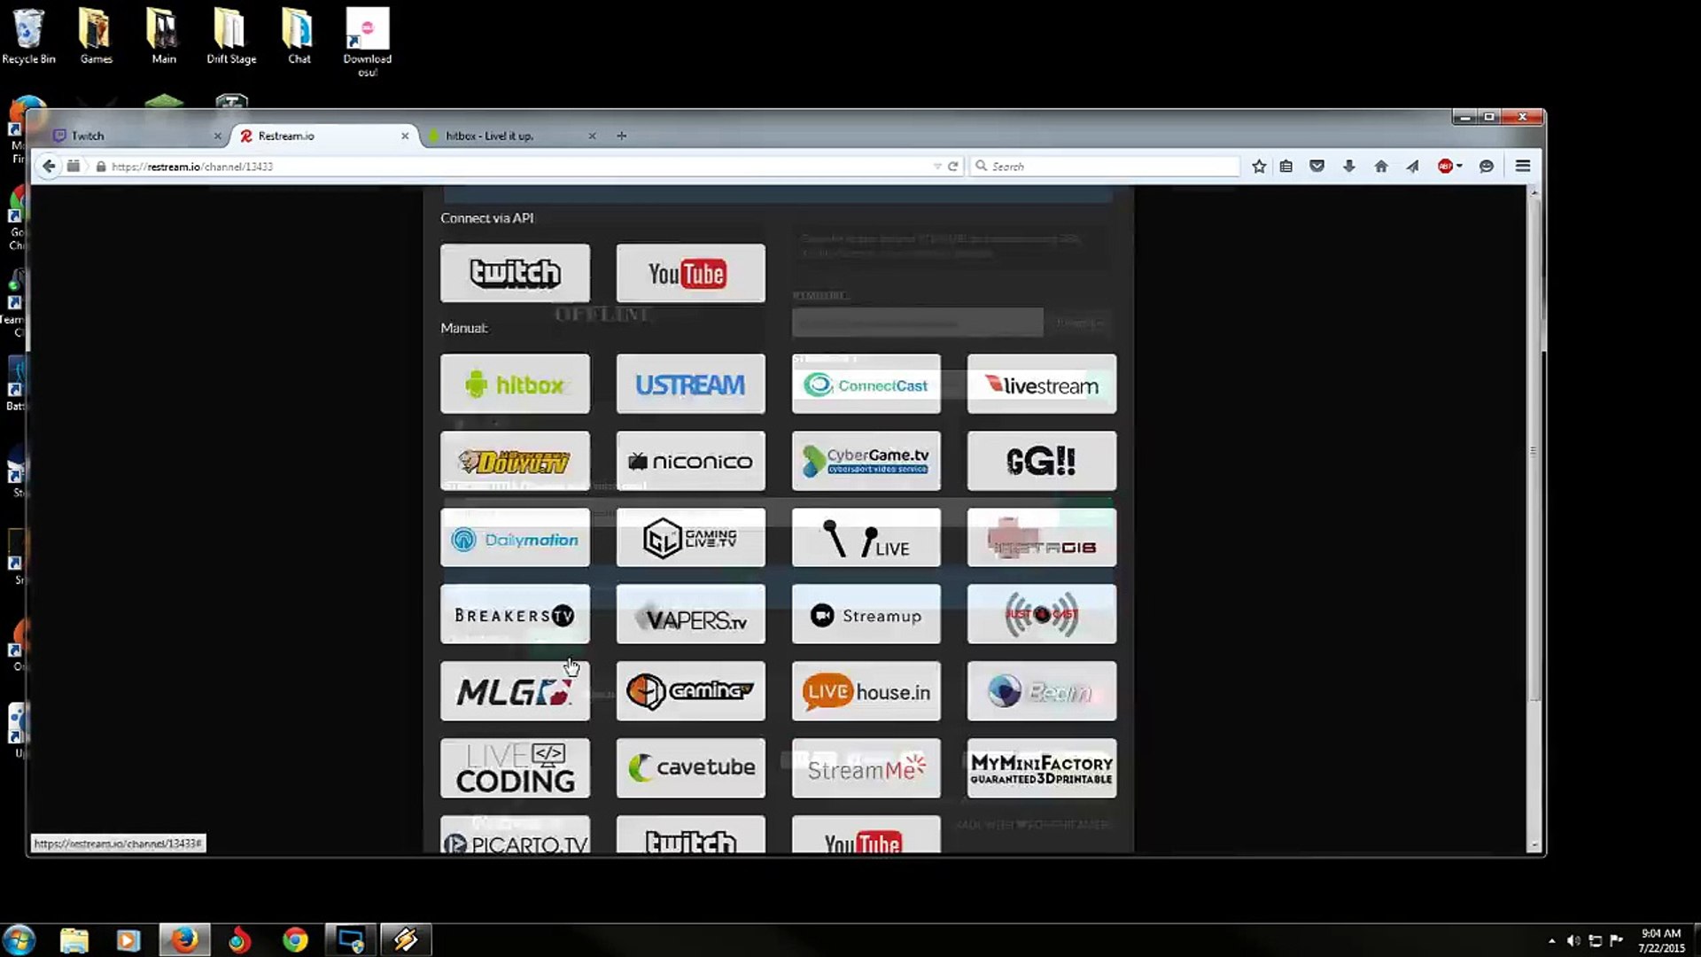Open the Chat desktop folder
The width and height of the screenshot is (1701, 957).
(299, 36)
